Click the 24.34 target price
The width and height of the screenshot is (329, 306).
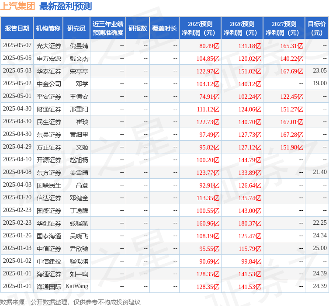(320, 236)
